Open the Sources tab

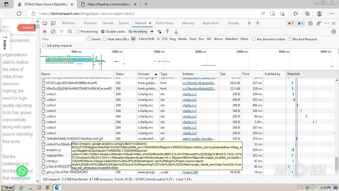pos(124,23)
